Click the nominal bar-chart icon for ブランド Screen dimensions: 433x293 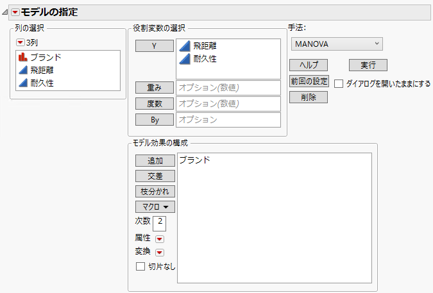[23, 57]
